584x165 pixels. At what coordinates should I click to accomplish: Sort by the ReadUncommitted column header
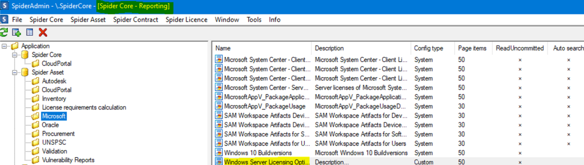click(520, 48)
